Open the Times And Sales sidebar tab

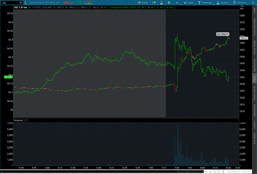click(255, 27)
